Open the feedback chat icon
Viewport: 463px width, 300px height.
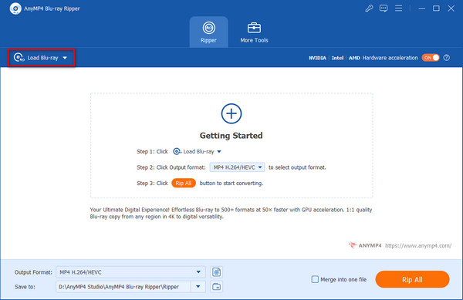[384, 8]
